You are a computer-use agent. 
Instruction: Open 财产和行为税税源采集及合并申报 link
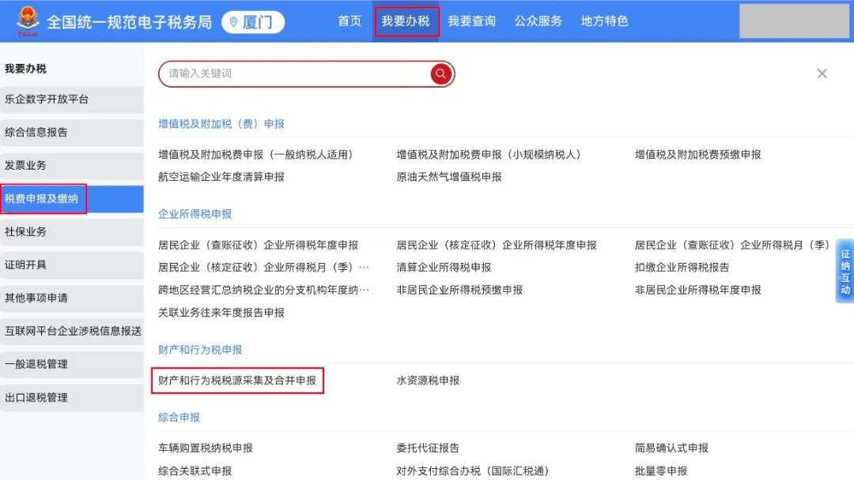click(x=237, y=381)
